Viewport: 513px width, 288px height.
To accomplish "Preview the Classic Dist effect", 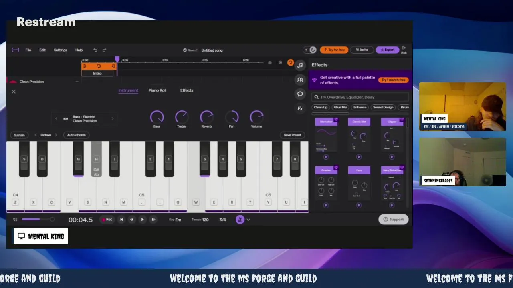I will point(359,157).
